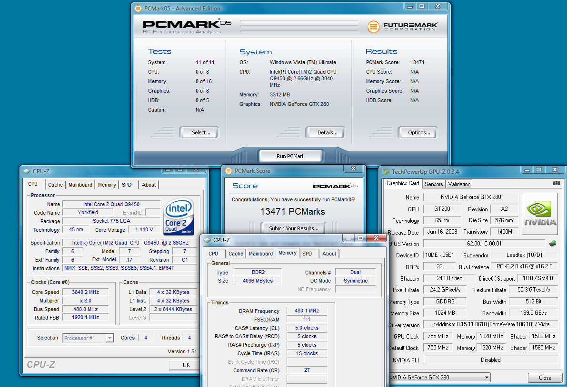The height and width of the screenshot is (387, 567).
Task: Click the GPU-Z driver version field
Action: [x=490, y=325]
